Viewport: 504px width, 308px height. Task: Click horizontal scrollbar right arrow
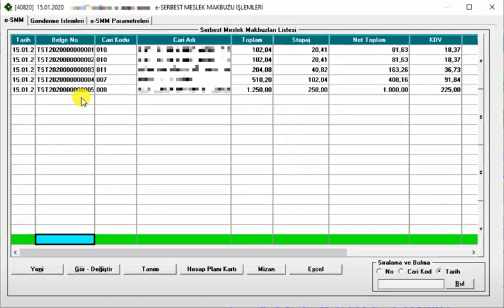(x=474, y=252)
